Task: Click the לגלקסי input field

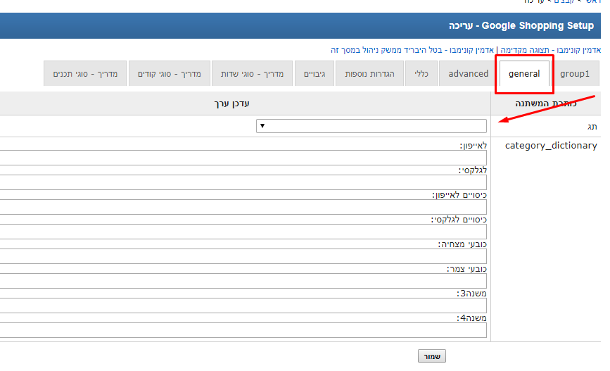Action: point(243,182)
